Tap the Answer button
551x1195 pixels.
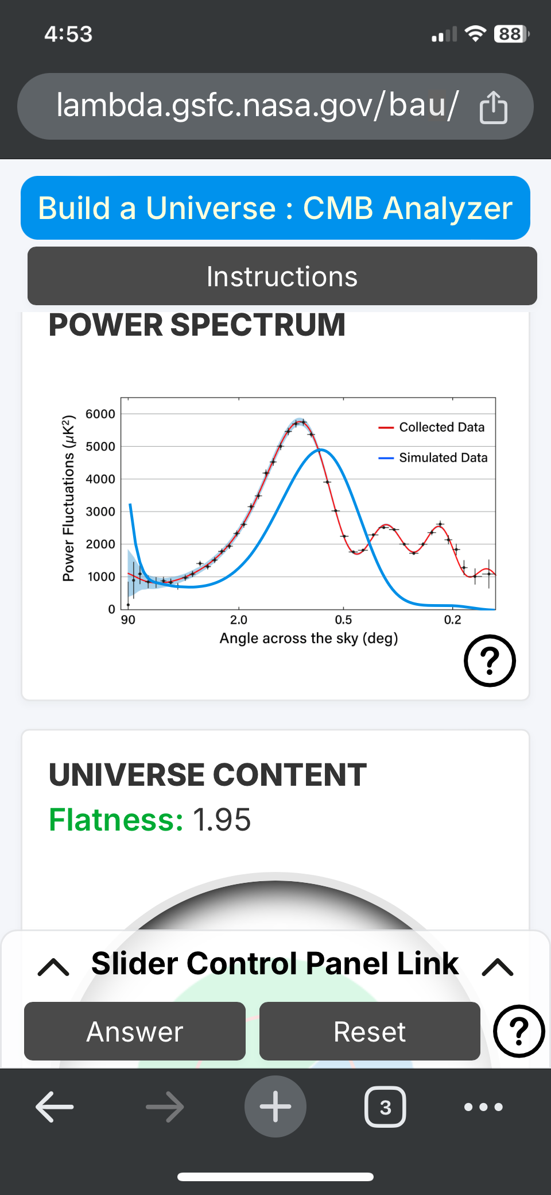pyautogui.click(x=134, y=1031)
